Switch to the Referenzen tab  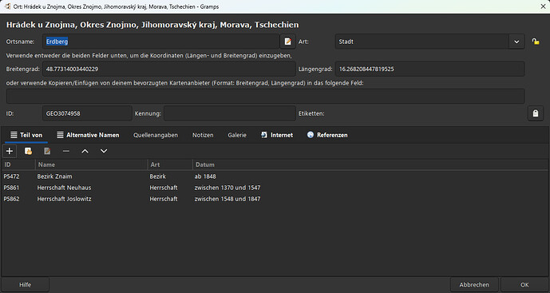click(327, 135)
